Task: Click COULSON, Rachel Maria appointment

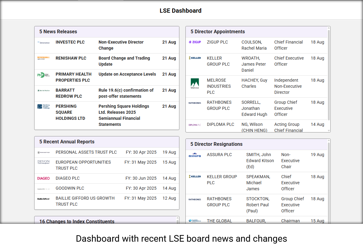Action: pyautogui.click(x=257, y=45)
